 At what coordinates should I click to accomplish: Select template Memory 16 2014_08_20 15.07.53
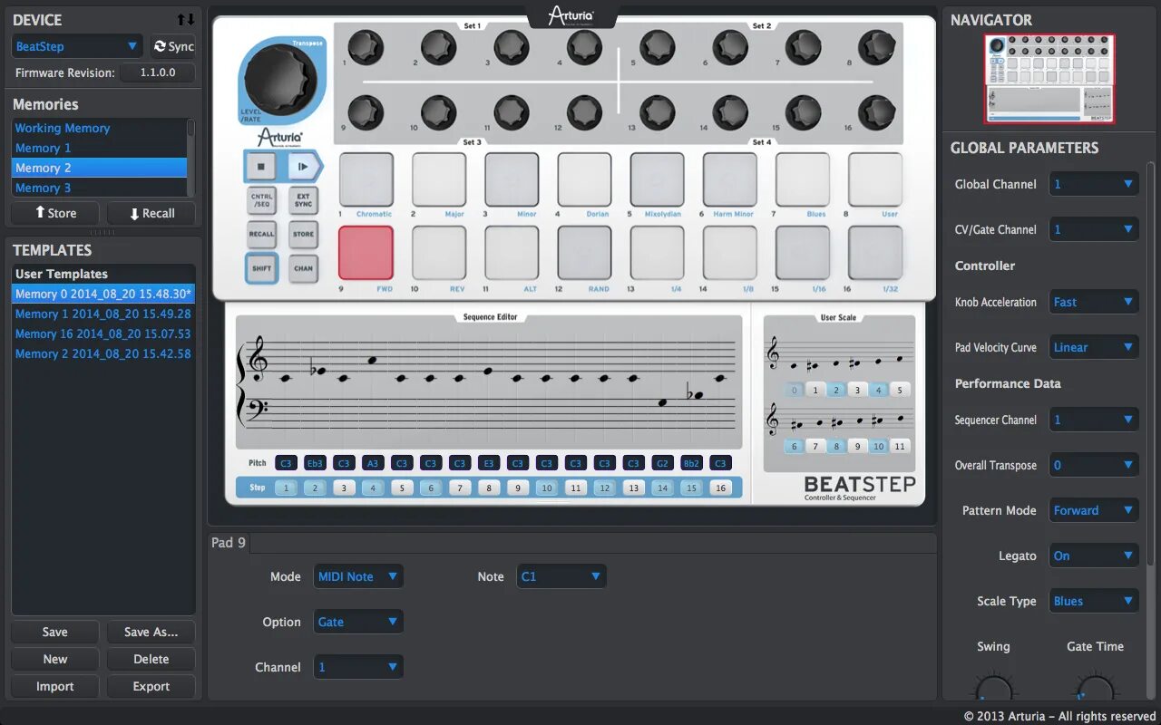103,333
